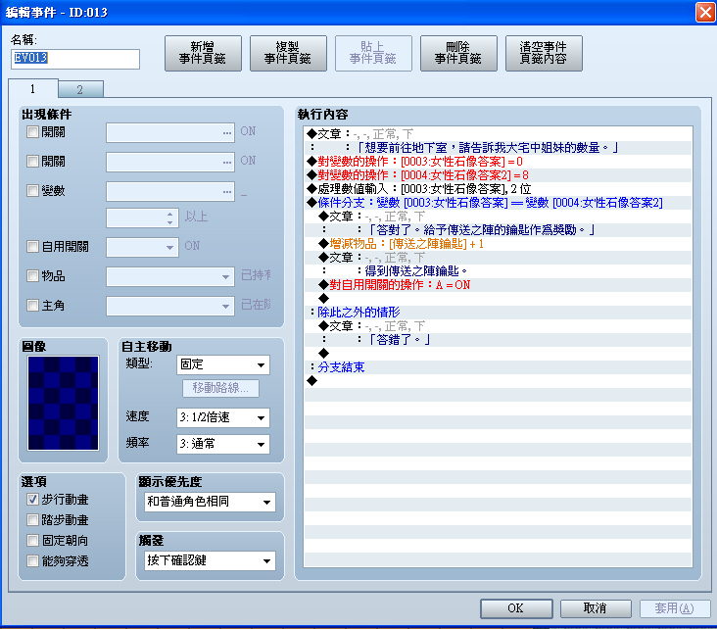This screenshot has height=629, width=717.
Task: Select the 分支結束 line
Action: tap(499, 367)
